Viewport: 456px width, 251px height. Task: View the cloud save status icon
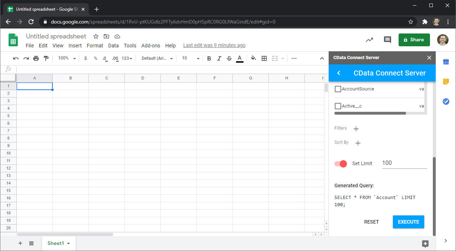coord(117,36)
